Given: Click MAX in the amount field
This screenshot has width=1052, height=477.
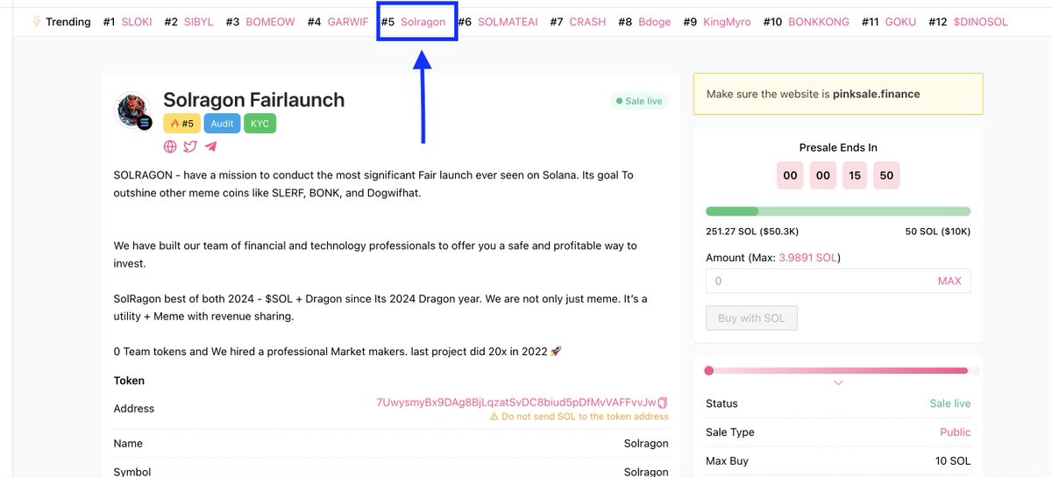Looking at the screenshot, I should 949,281.
